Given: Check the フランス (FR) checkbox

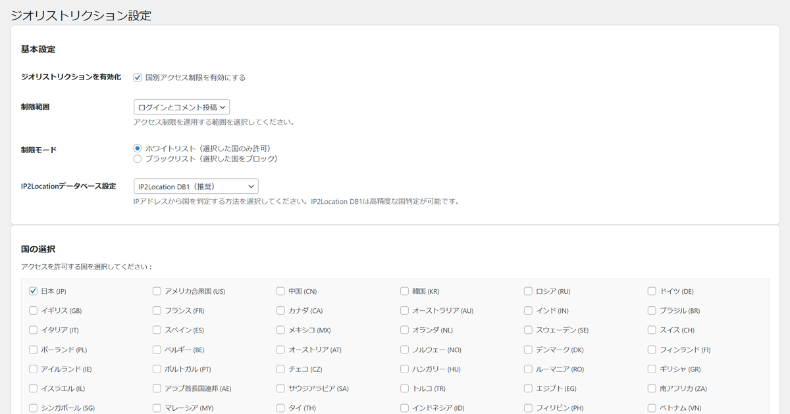Looking at the screenshot, I should tap(157, 311).
